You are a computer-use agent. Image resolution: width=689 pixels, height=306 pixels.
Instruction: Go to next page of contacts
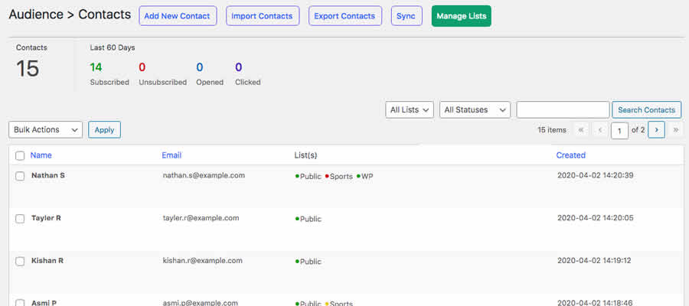point(656,130)
